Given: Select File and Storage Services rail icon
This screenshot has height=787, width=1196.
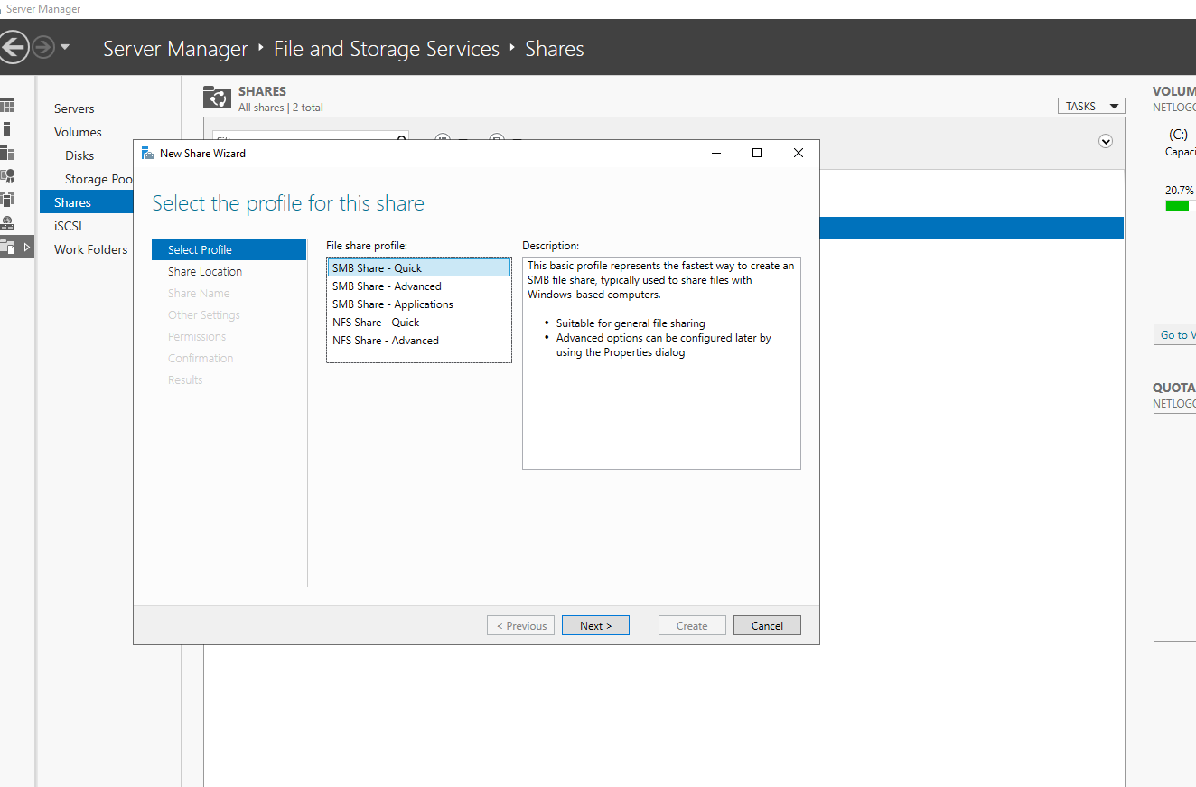Looking at the screenshot, I should (7, 246).
